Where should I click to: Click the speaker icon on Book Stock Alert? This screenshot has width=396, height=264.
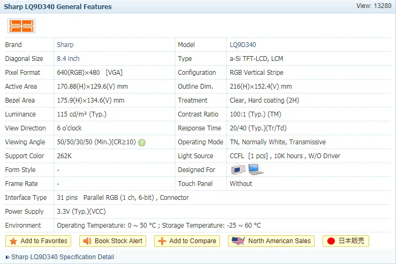[x=87, y=241]
